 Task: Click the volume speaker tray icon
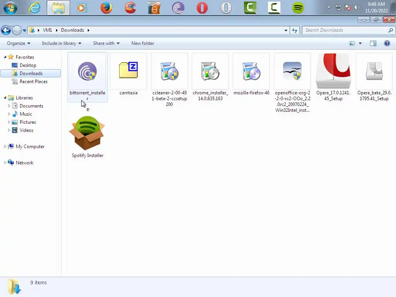click(x=357, y=7)
